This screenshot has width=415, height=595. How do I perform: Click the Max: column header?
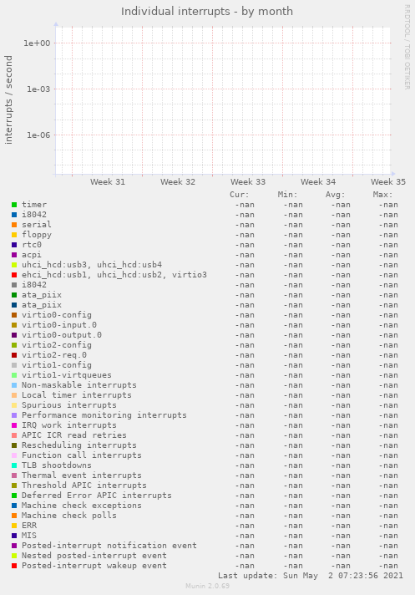[382, 195]
